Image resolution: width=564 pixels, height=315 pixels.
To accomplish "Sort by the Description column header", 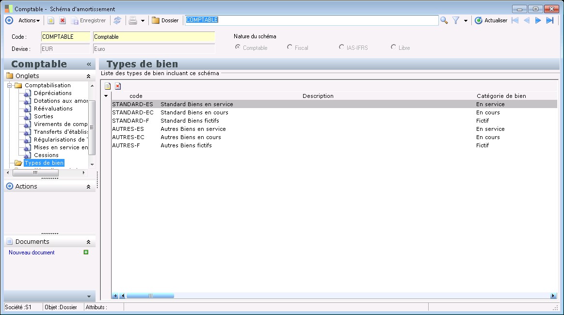I will [x=318, y=96].
